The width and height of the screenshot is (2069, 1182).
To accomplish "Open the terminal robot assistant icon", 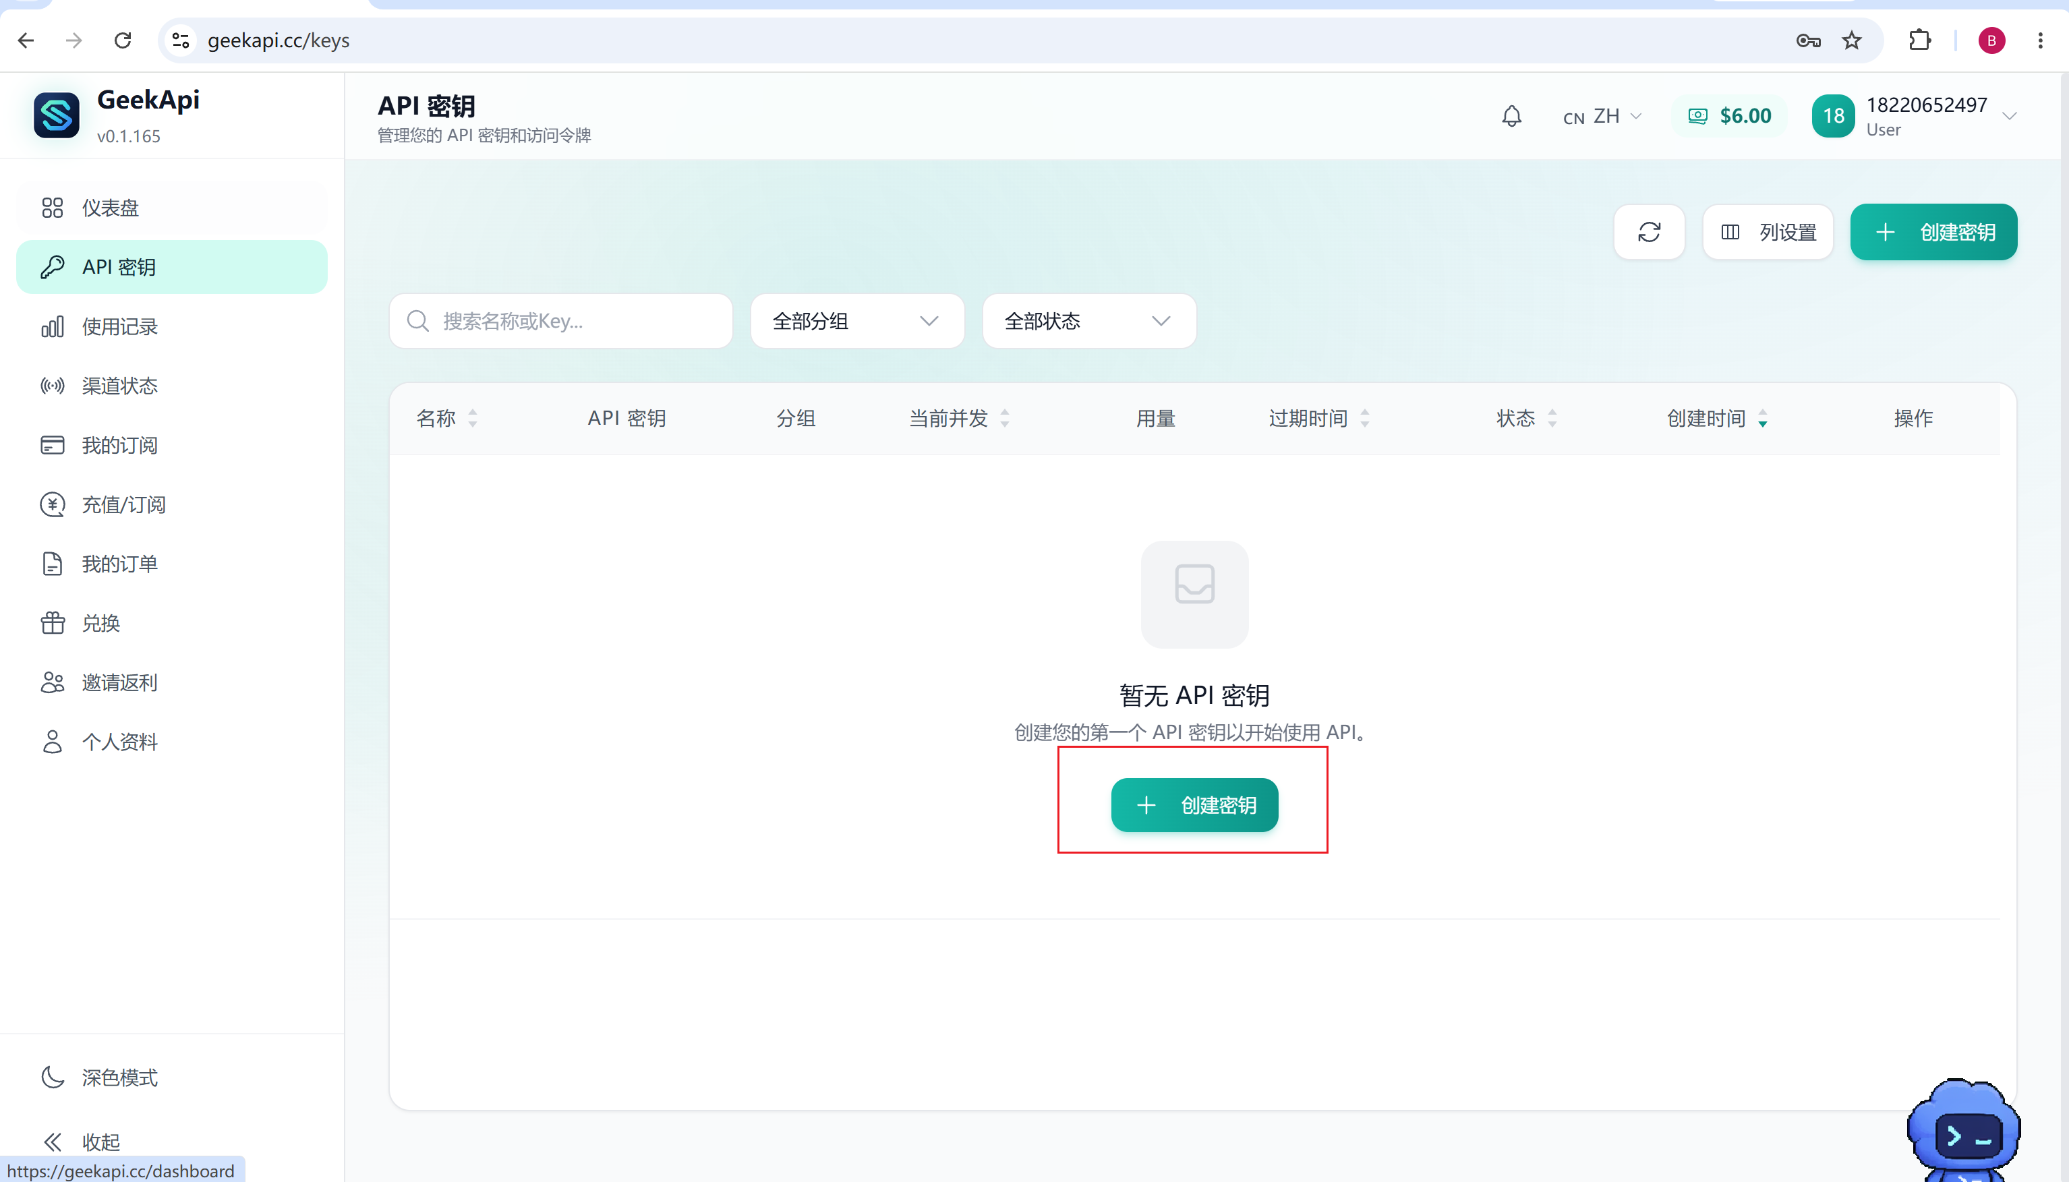I will point(1962,1130).
